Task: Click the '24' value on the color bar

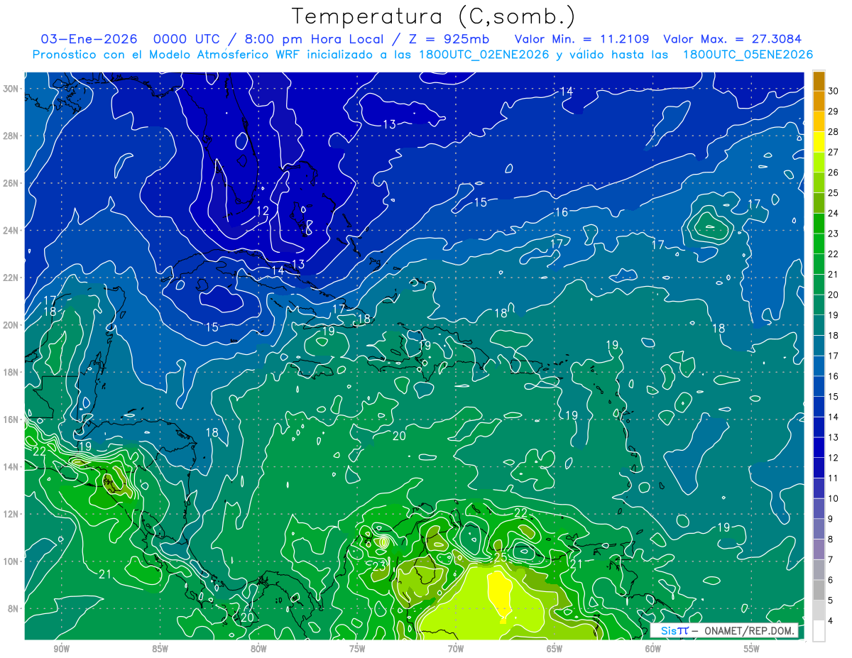Action: pyautogui.click(x=834, y=213)
